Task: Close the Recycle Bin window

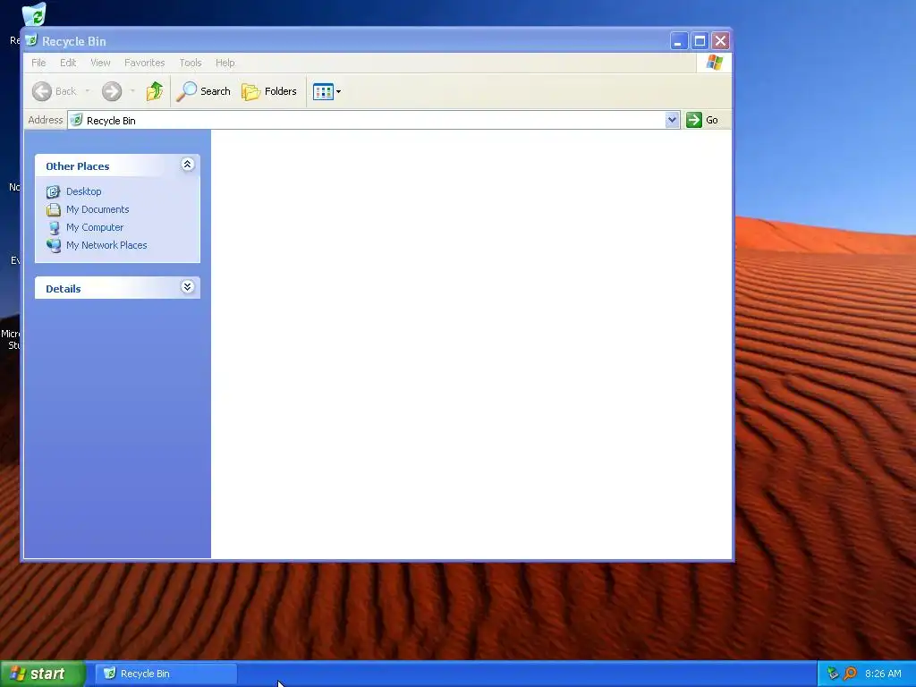Action: pyautogui.click(x=720, y=41)
